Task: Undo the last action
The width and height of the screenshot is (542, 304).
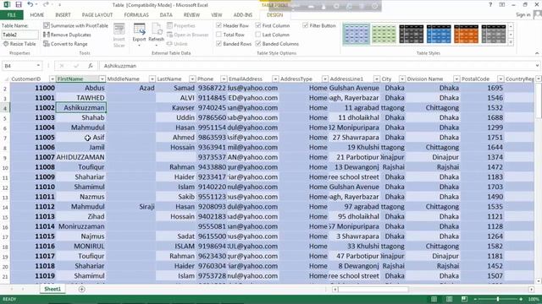Action: tap(30, 5)
